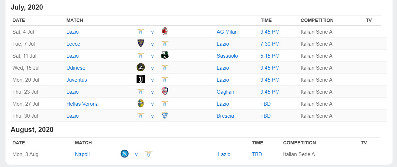Click the Brescia club crest

165,116
